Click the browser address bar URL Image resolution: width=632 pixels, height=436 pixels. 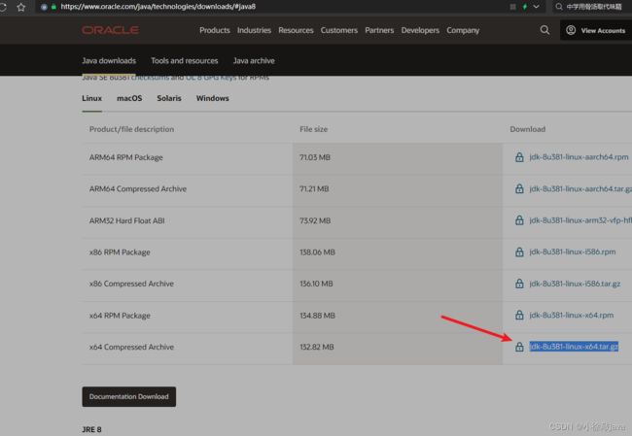[x=158, y=7]
